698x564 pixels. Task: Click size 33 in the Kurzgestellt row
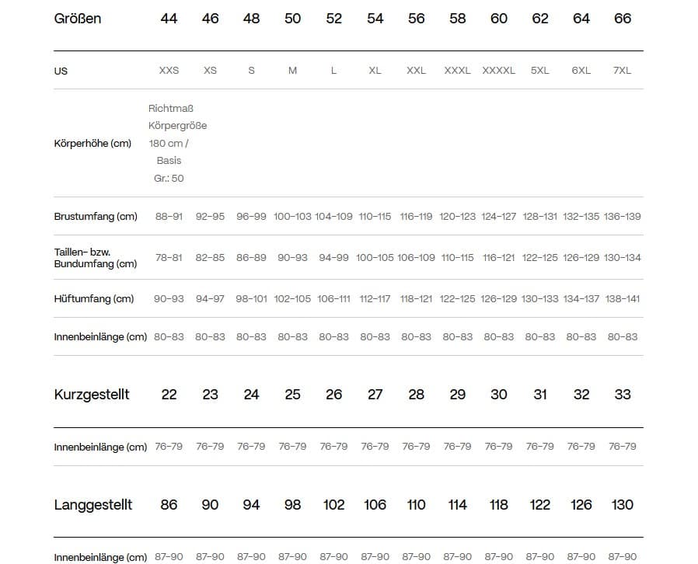(x=622, y=395)
